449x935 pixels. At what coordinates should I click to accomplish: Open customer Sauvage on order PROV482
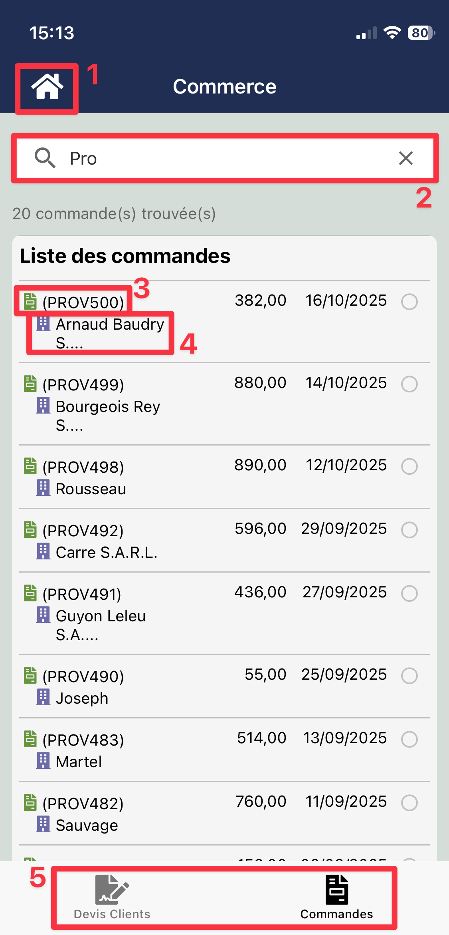[x=87, y=825]
